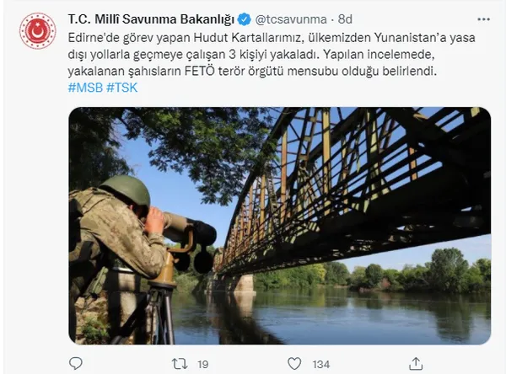Open the share menu via upload-arrow icon
This screenshot has height=374, width=506.
coord(416,363)
